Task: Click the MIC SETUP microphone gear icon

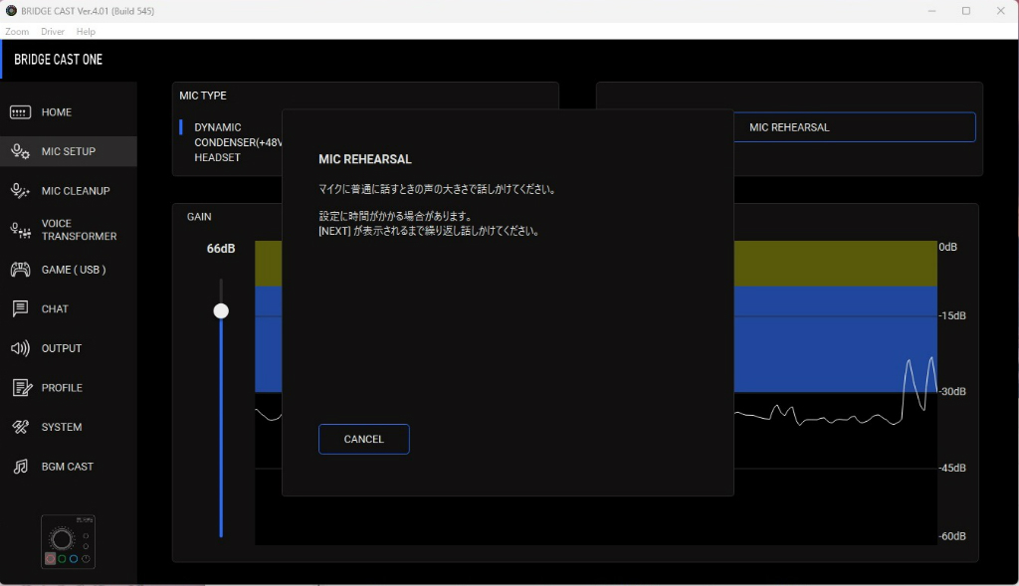Action: tap(20, 151)
